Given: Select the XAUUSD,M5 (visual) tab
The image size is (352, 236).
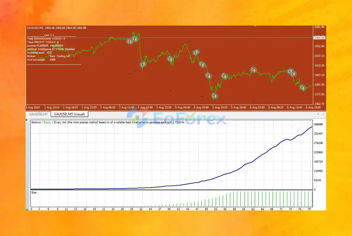Looking at the screenshot, I should point(69,114).
